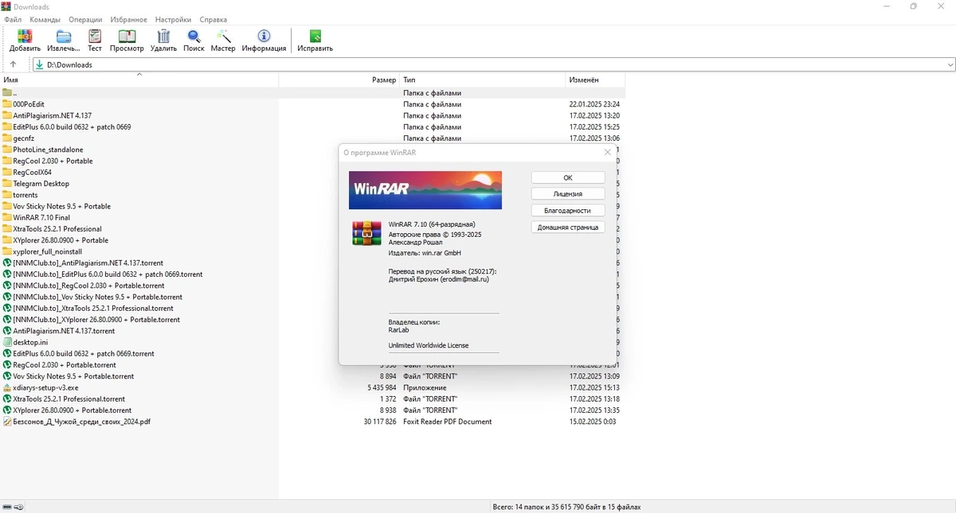Viewport: 956px width, 513px height.
Task: Select EditPlus 6.0.0 build 0632 + patch 0669.torrent
Action: point(84,353)
